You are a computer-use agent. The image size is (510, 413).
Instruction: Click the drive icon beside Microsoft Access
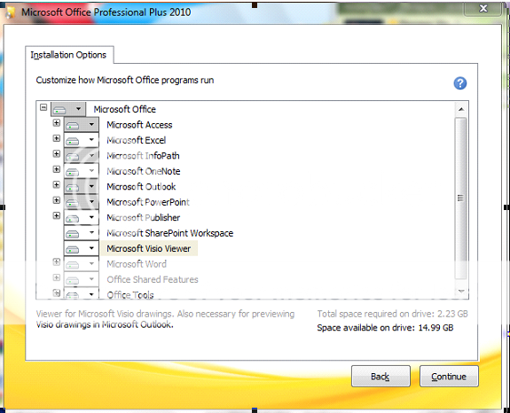(72, 126)
